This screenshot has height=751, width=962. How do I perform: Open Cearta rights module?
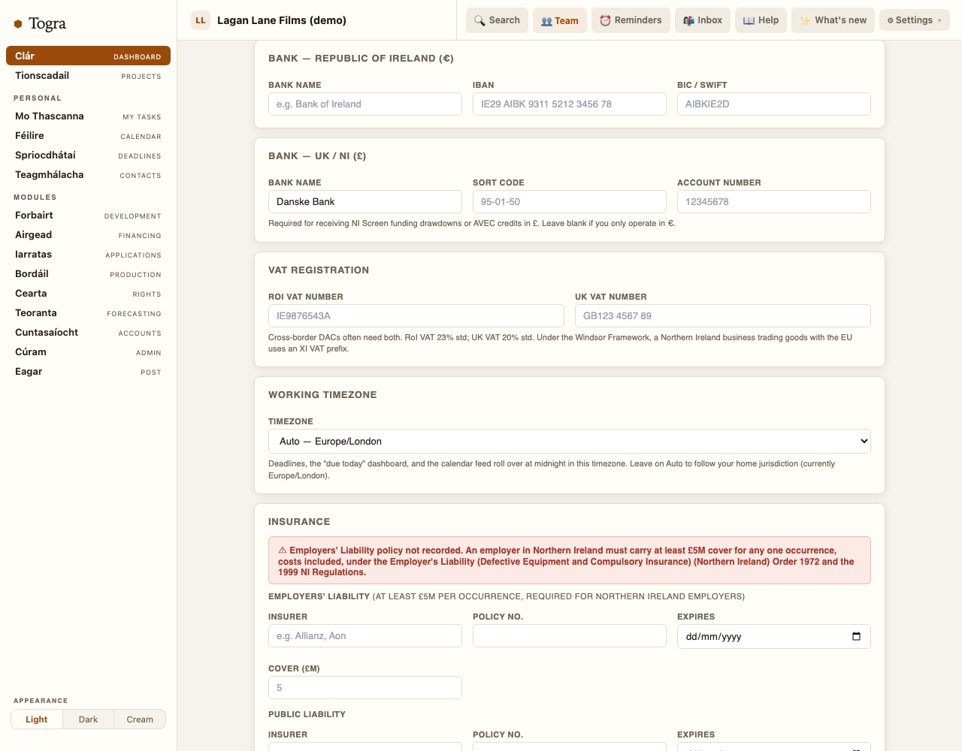tap(88, 294)
